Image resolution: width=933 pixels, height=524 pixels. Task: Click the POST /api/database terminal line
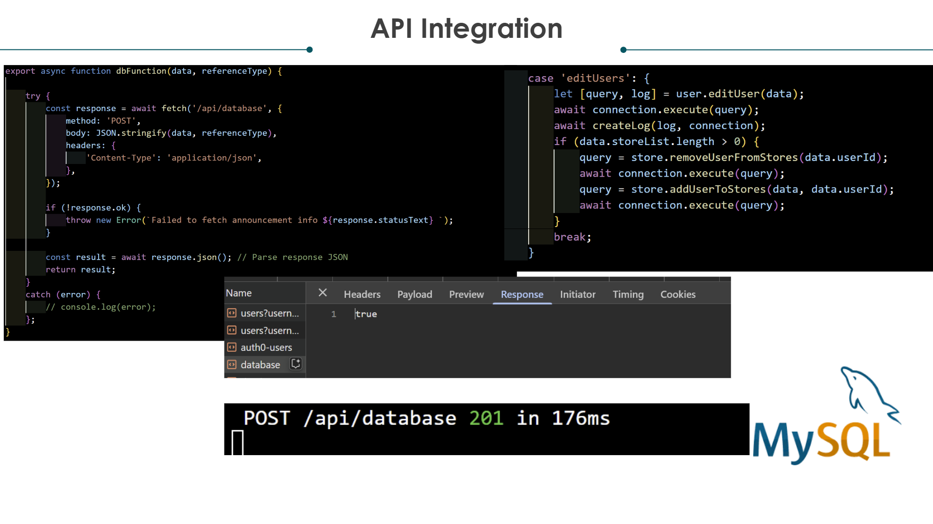426,418
